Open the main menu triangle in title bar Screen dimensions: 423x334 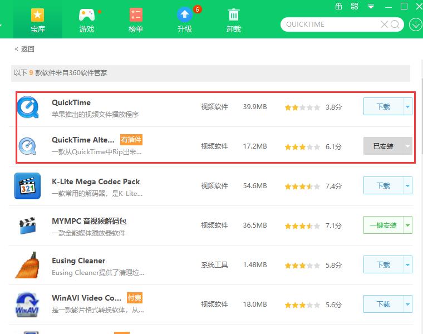point(371,7)
